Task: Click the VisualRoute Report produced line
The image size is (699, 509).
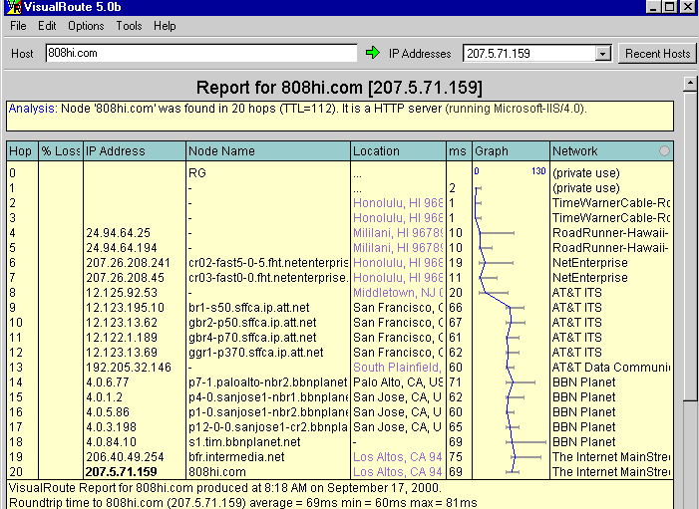Action: [225, 488]
